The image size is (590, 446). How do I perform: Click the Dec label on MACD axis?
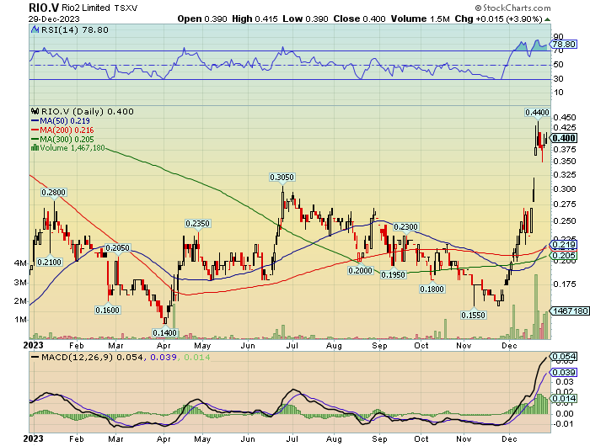coord(509,439)
